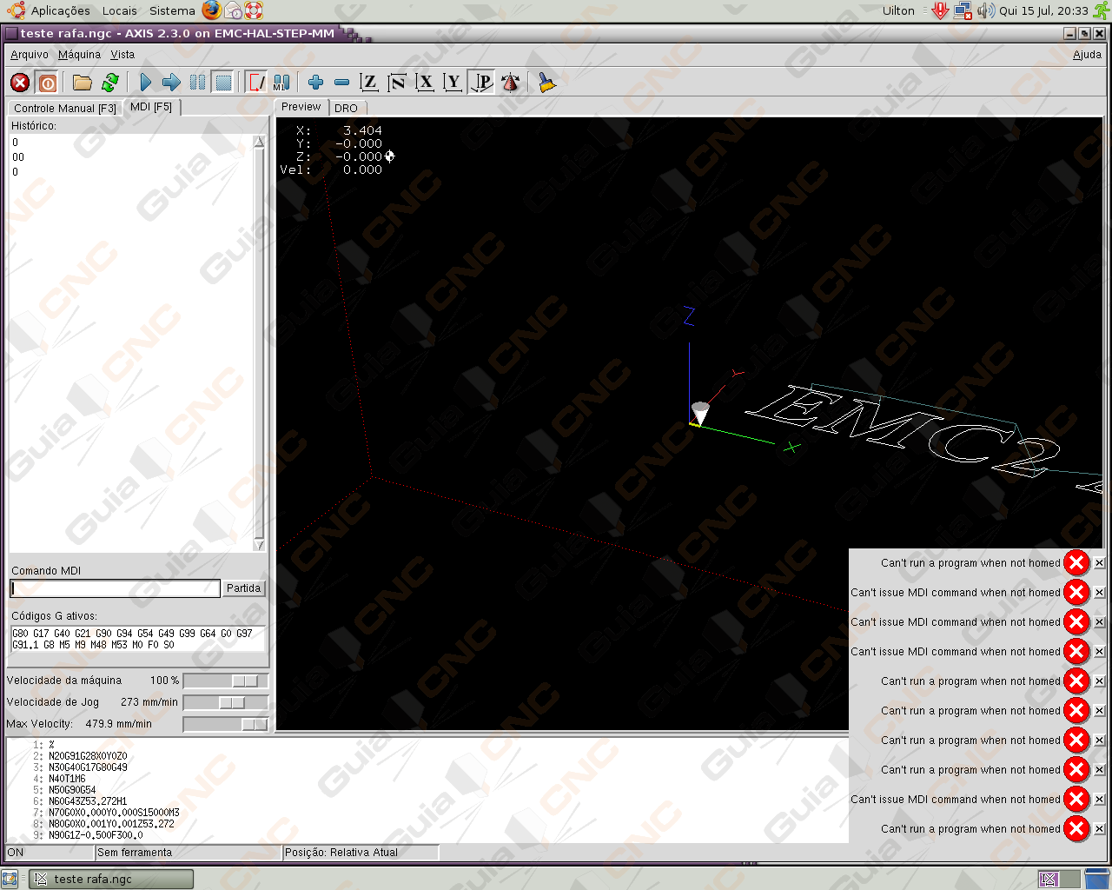The image size is (1112, 890).
Task: Select G-code line N60G43Z53.272H1
Action: click(x=88, y=801)
